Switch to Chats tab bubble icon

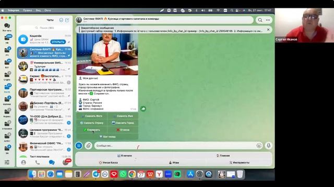(x=52, y=163)
